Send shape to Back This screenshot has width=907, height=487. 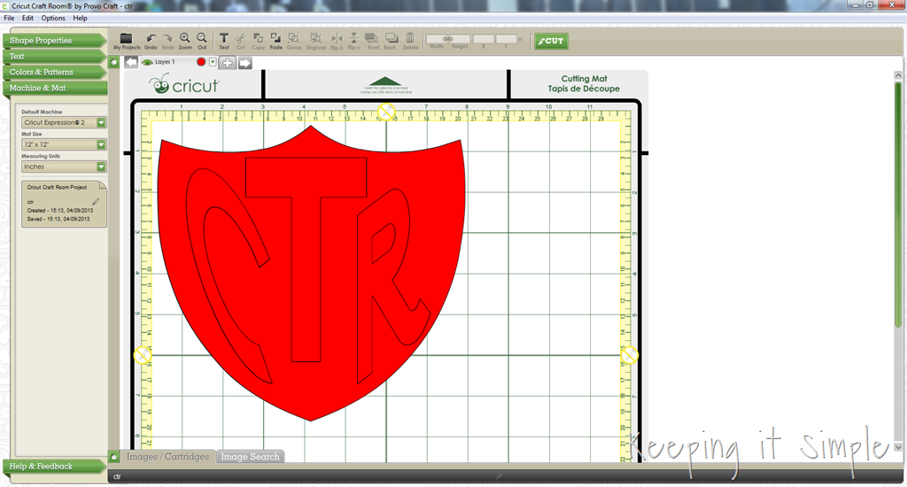tap(391, 41)
